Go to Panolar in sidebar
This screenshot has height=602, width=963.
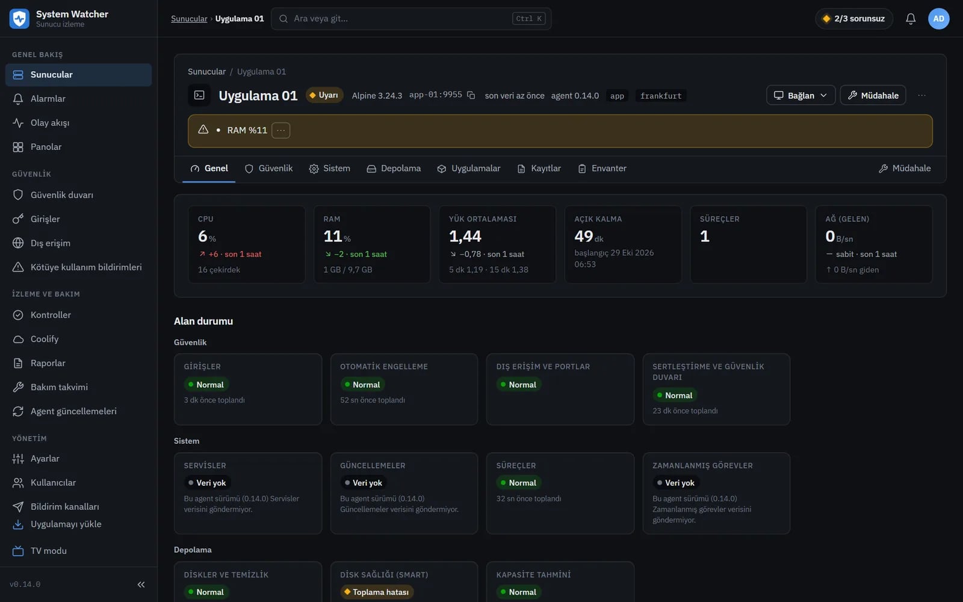78,147
